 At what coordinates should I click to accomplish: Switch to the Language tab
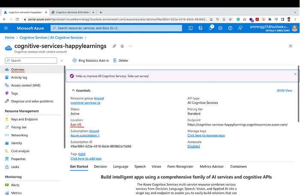pos(121,167)
